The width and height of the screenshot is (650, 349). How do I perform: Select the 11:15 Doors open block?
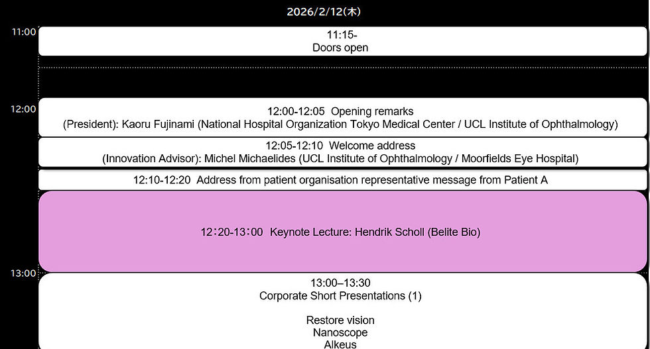tap(342, 41)
